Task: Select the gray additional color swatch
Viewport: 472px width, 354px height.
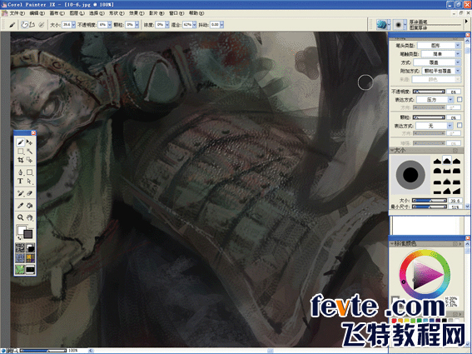Action: 28,234
